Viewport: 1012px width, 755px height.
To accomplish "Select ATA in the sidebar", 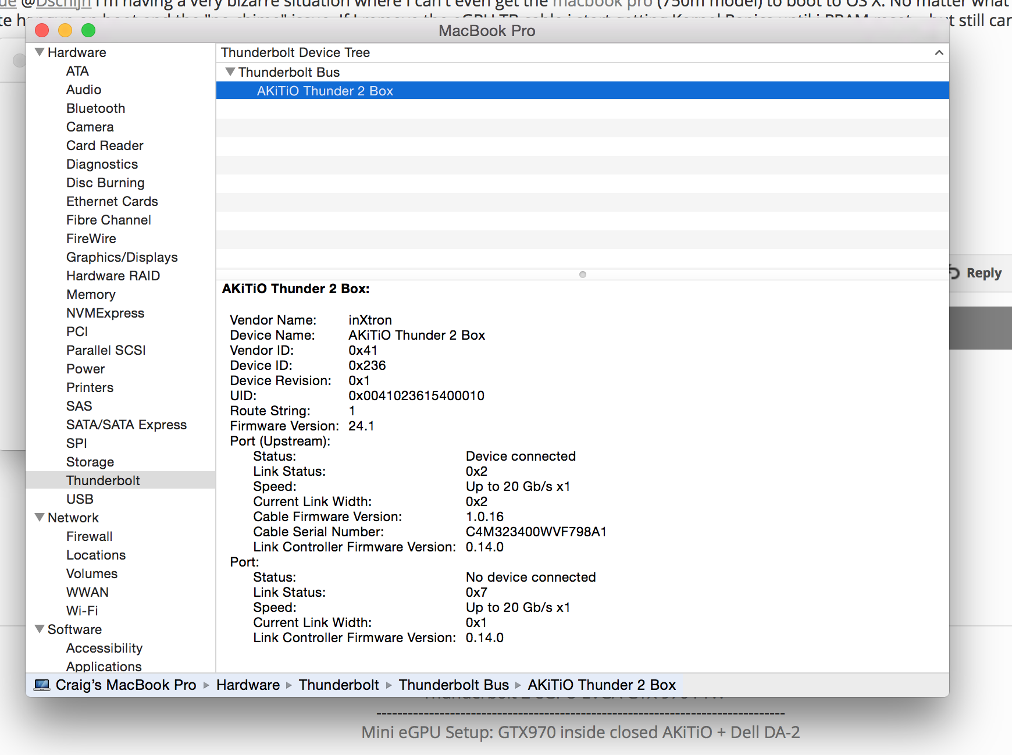I will coord(77,71).
